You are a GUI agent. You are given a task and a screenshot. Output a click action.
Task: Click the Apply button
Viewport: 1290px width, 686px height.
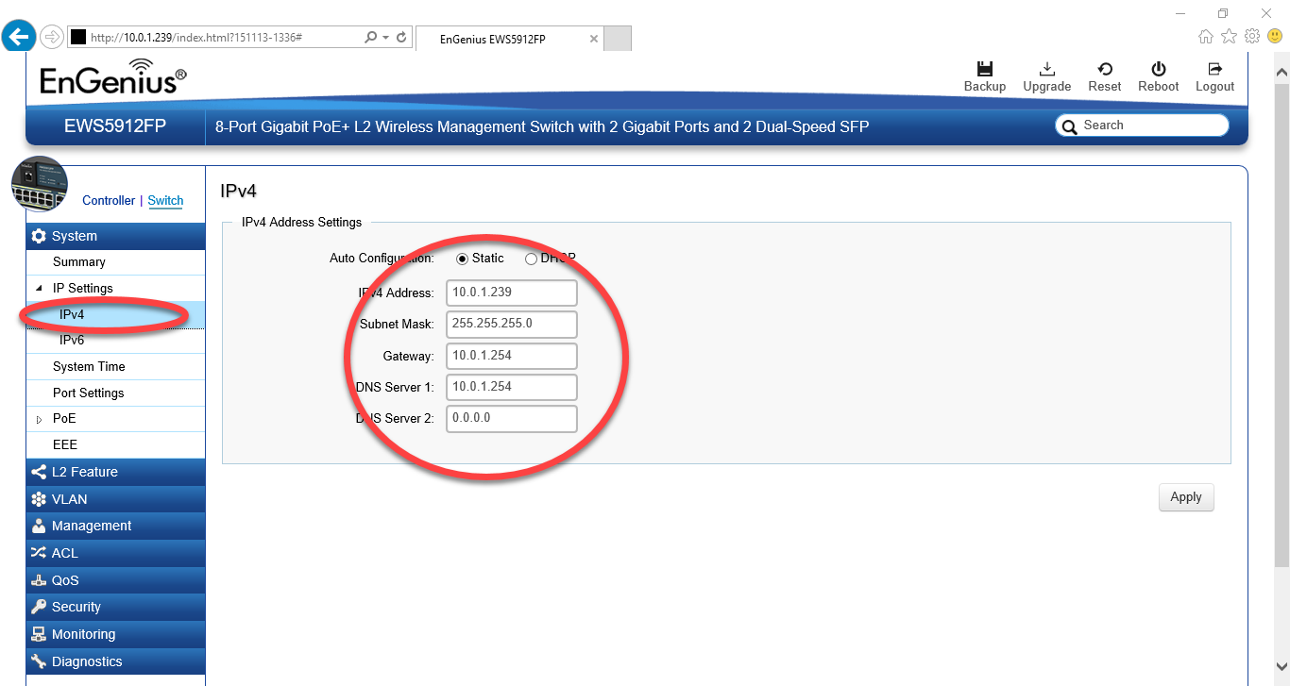1186,497
